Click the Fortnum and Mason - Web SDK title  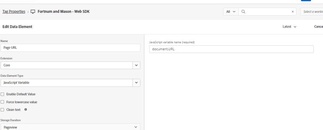63,12
